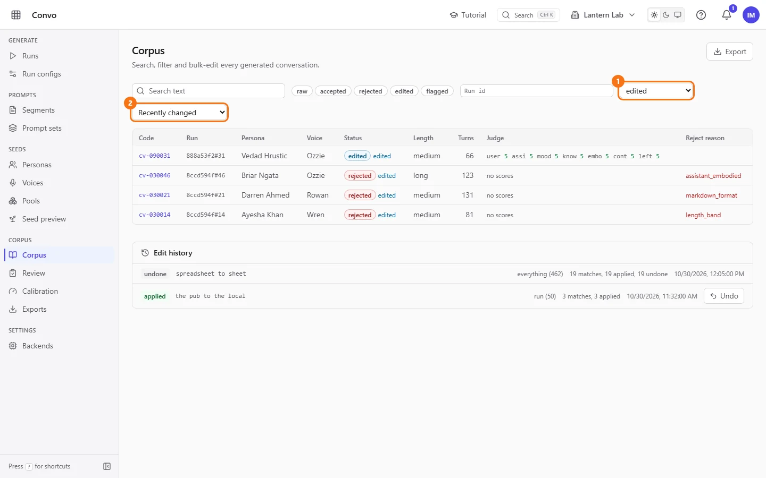Open the notifications bell

click(x=727, y=15)
